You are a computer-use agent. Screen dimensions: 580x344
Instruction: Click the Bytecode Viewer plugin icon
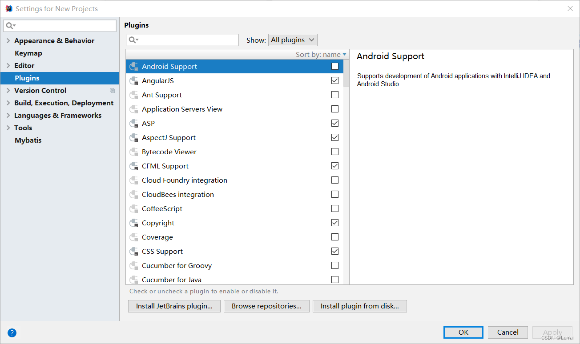pyautogui.click(x=133, y=152)
